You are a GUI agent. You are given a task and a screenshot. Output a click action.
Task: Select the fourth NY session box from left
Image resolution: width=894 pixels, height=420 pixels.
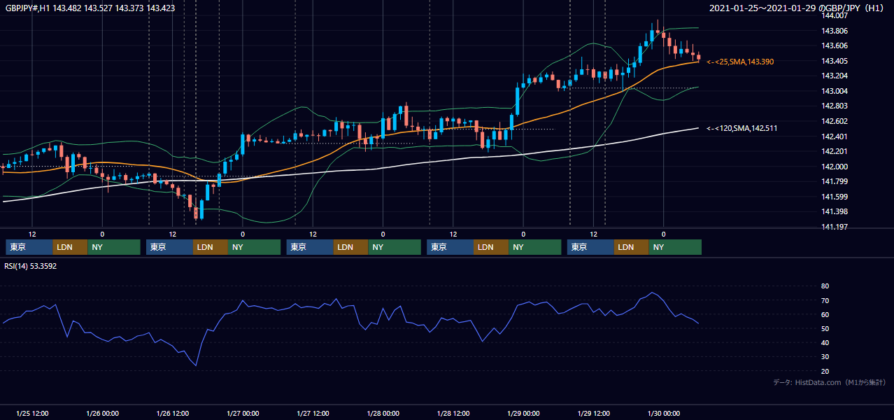tap(535, 247)
